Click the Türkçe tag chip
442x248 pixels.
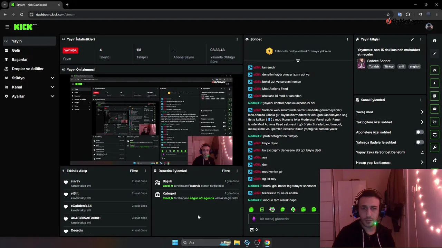coord(389,67)
